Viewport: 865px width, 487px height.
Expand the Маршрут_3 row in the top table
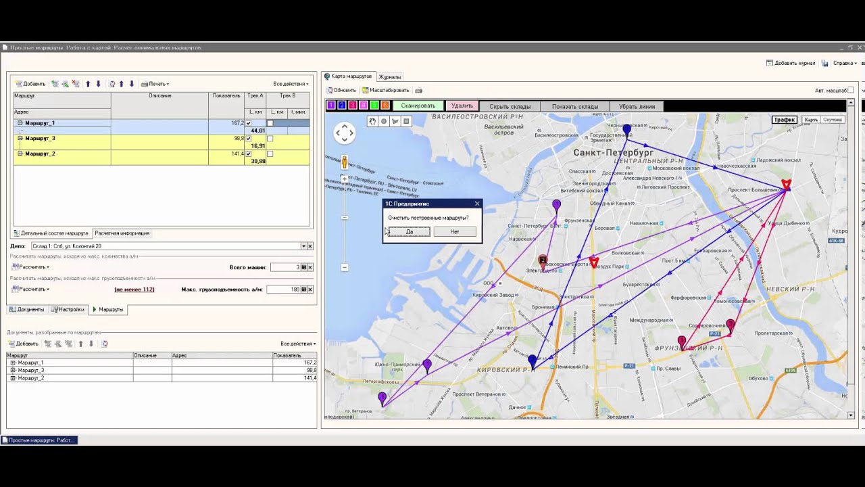20,138
